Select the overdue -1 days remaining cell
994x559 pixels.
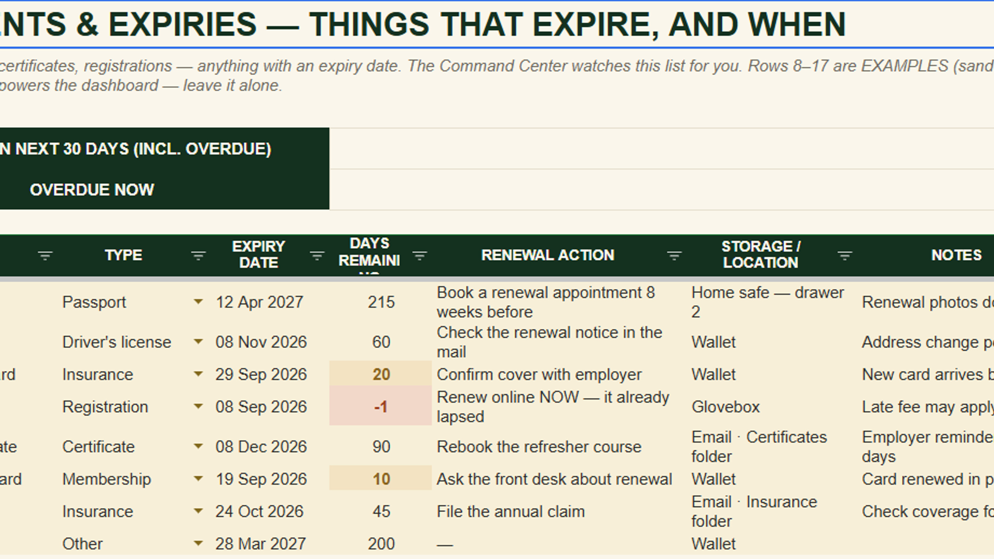[x=381, y=406]
